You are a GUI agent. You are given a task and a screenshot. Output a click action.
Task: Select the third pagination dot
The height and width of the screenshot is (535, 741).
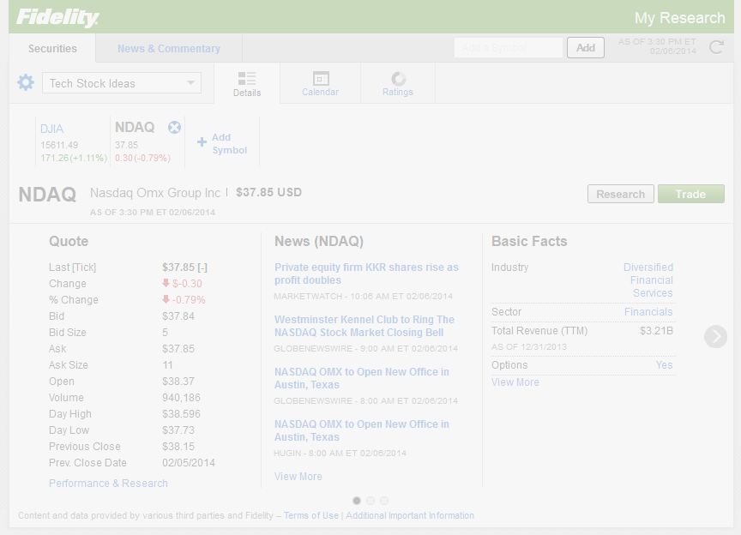(384, 501)
